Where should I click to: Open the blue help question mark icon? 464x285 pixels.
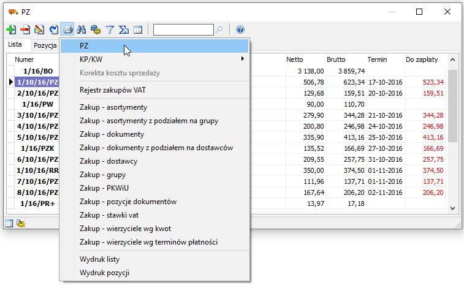pos(240,29)
